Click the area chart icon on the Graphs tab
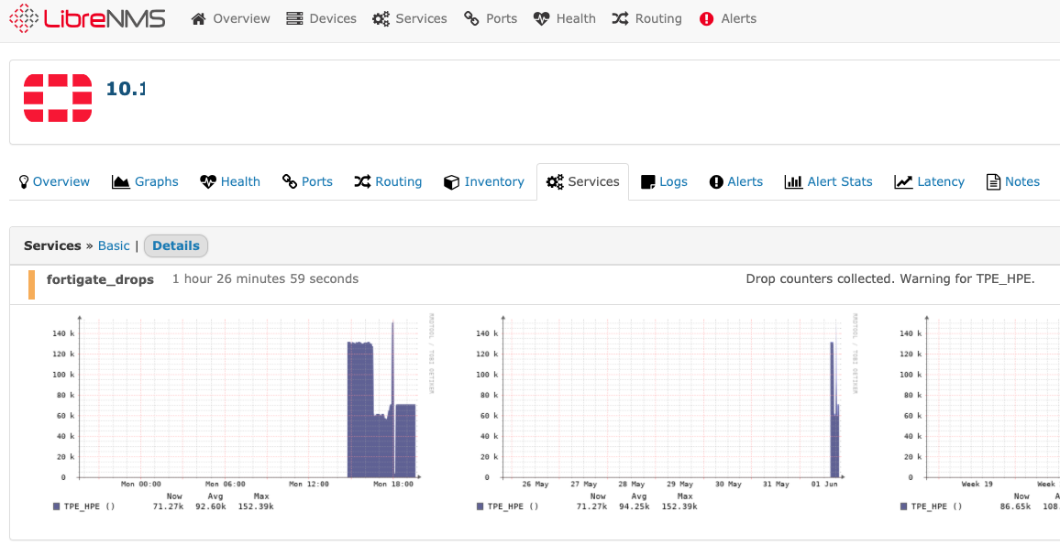1060x556 pixels. point(120,181)
